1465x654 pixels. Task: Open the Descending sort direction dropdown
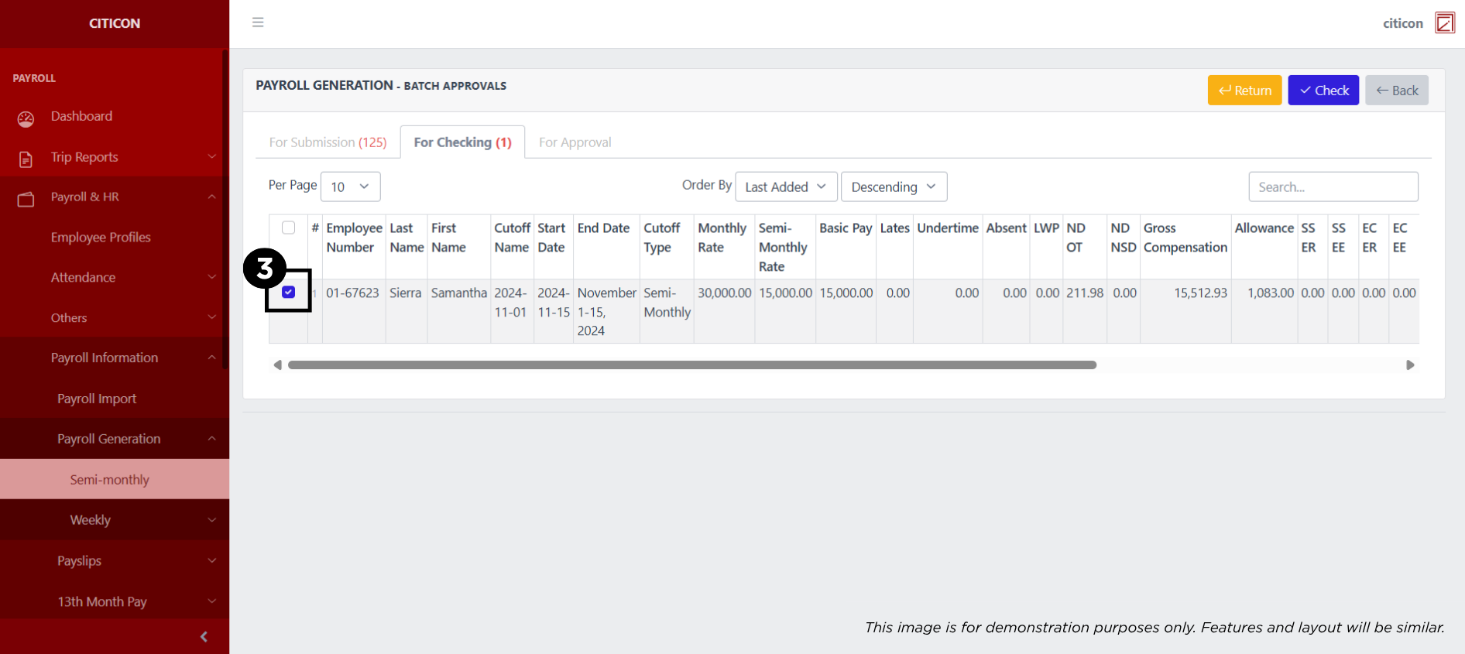pos(893,187)
